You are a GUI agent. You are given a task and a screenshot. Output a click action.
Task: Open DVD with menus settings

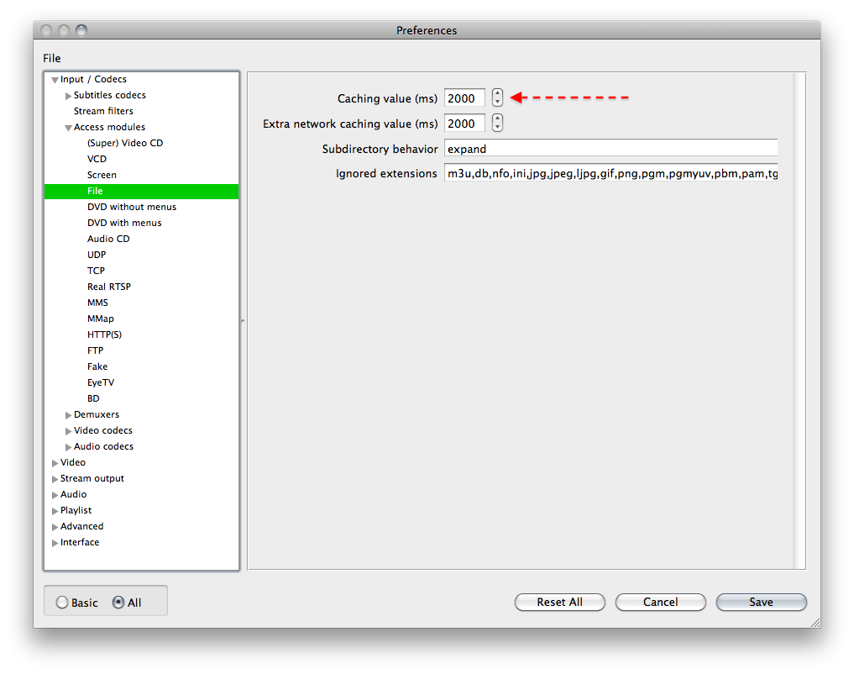(x=124, y=223)
